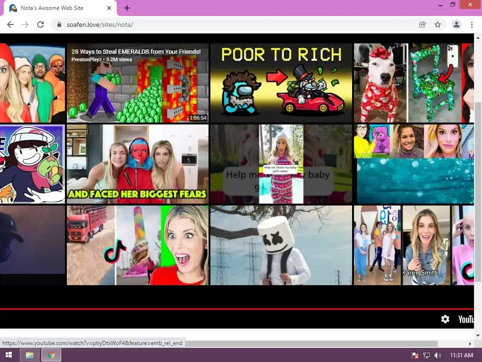Open the Marshmello helmet video thumbnail
Image resolution: width=482 pixels, height=362 pixels.
(x=281, y=245)
